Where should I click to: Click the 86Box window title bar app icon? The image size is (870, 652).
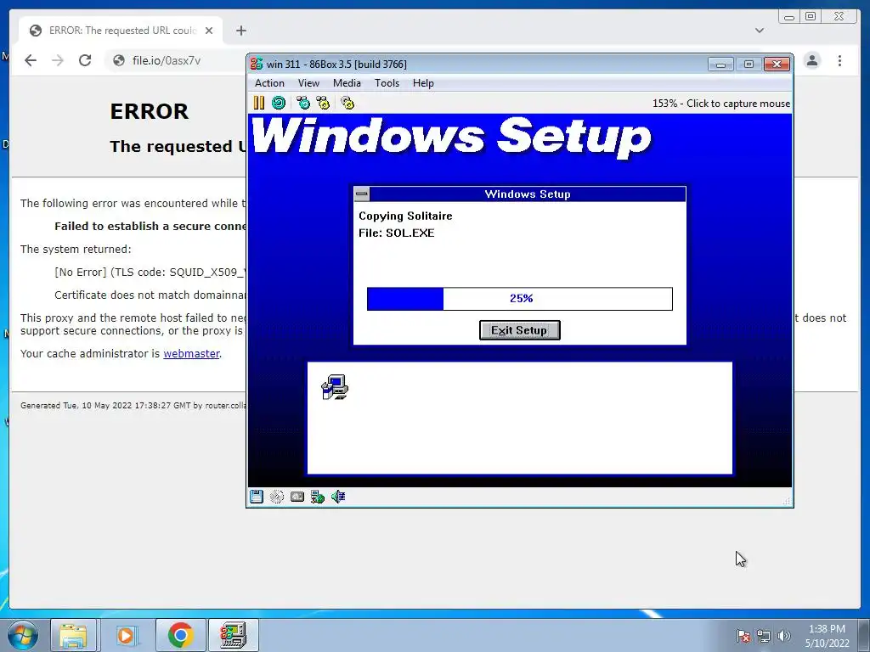257,64
